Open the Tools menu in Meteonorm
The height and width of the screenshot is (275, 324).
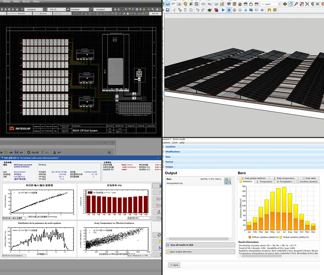point(175,142)
